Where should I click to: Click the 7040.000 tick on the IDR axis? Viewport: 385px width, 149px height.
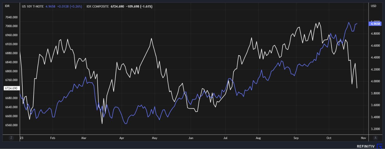click(11, 17)
